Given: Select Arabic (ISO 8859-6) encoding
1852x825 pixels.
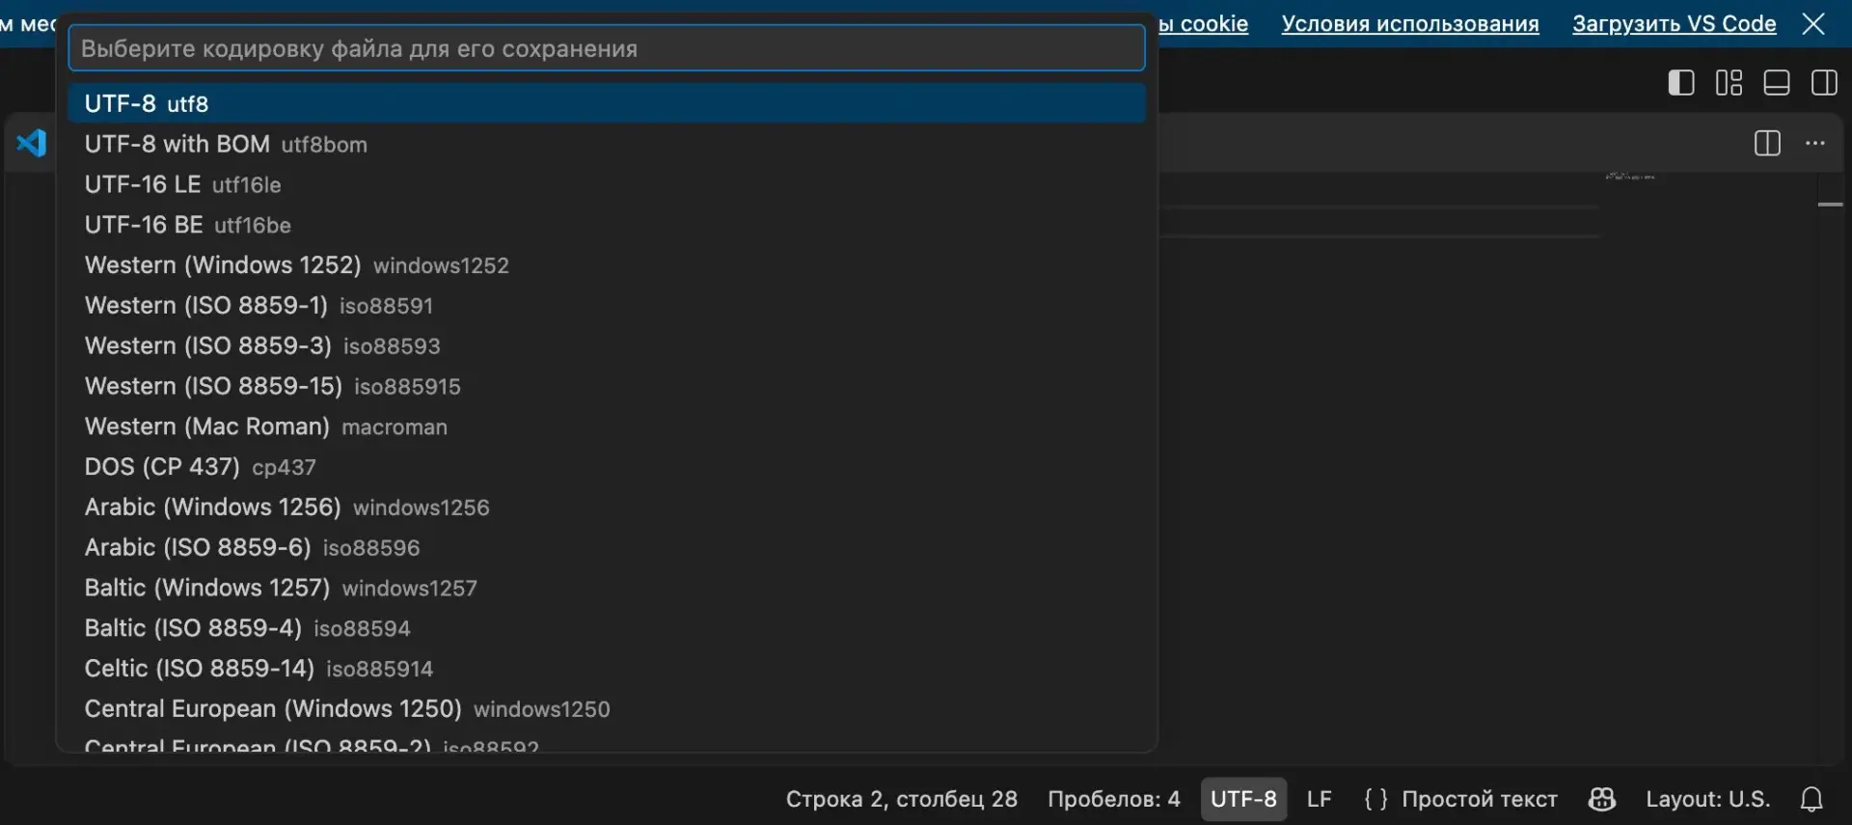Looking at the screenshot, I should tap(607, 547).
